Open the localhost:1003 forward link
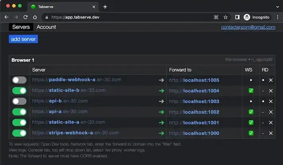Viewport: 283px width, 165px height. [194, 101]
